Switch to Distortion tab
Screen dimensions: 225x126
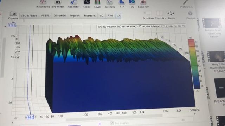[x=60, y=16]
